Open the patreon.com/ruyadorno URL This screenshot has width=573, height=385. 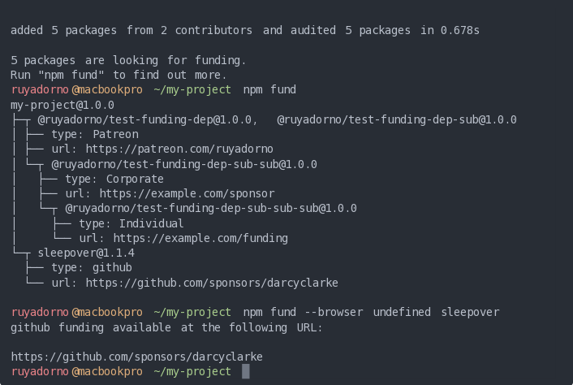point(179,149)
